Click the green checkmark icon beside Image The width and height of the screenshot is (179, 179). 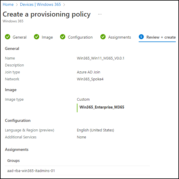(37, 37)
